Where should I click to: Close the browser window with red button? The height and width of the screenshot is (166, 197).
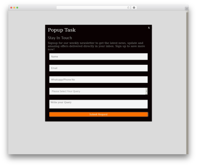11,7
